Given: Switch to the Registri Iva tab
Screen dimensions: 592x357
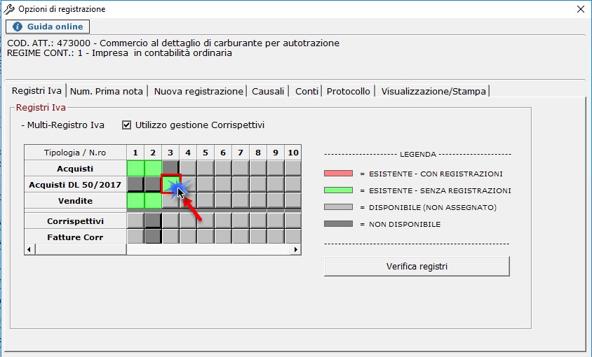Looking at the screenshot, I should (x=36, y=91).
